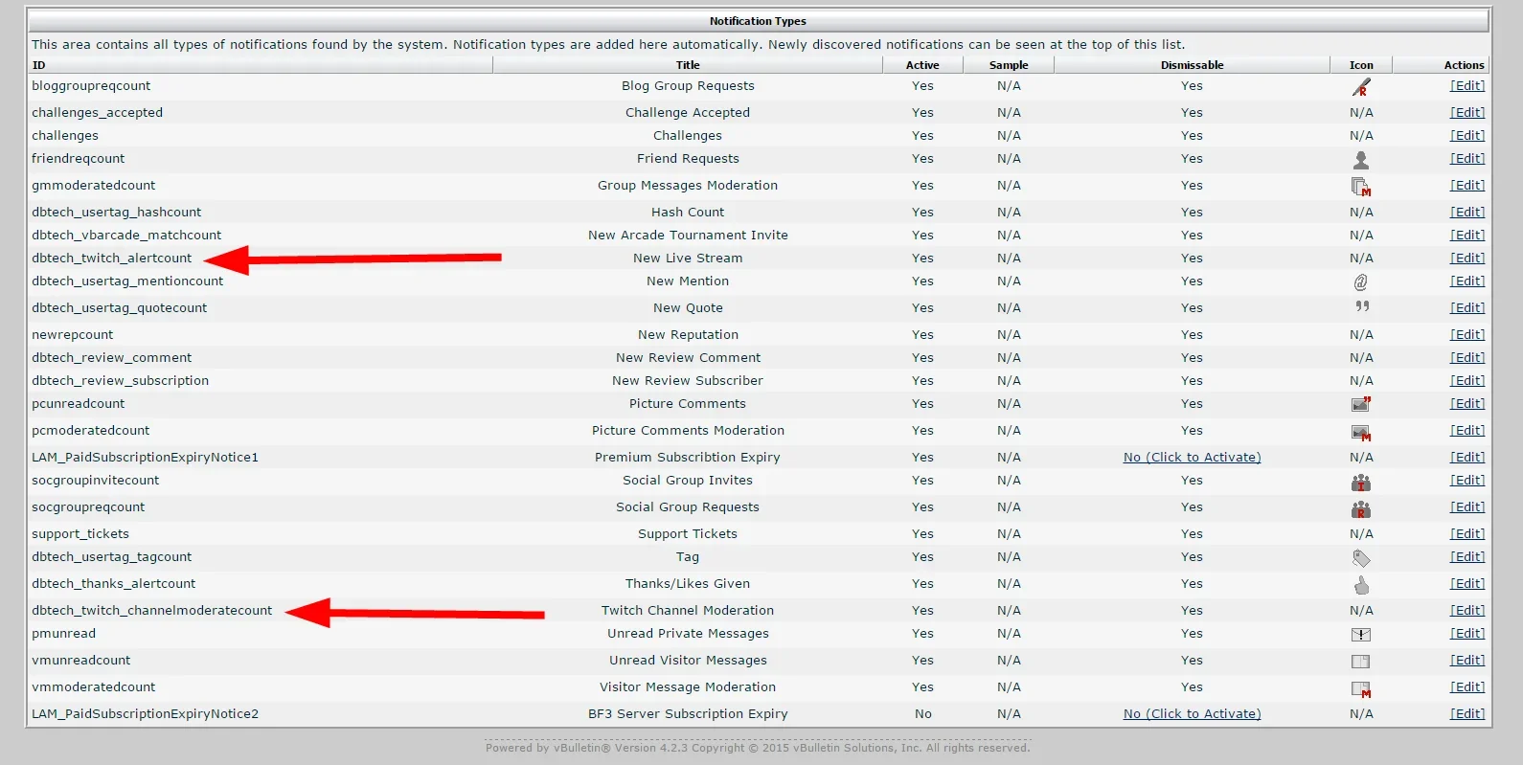Click the Title column header
Viewport: 1523px width, 765px height.
coord(688,65)
